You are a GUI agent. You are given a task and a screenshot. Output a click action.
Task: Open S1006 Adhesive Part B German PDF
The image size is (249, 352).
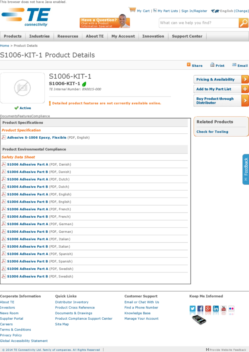27,231
